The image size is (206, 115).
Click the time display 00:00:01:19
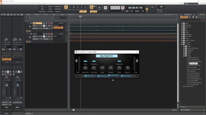[135, 8]
